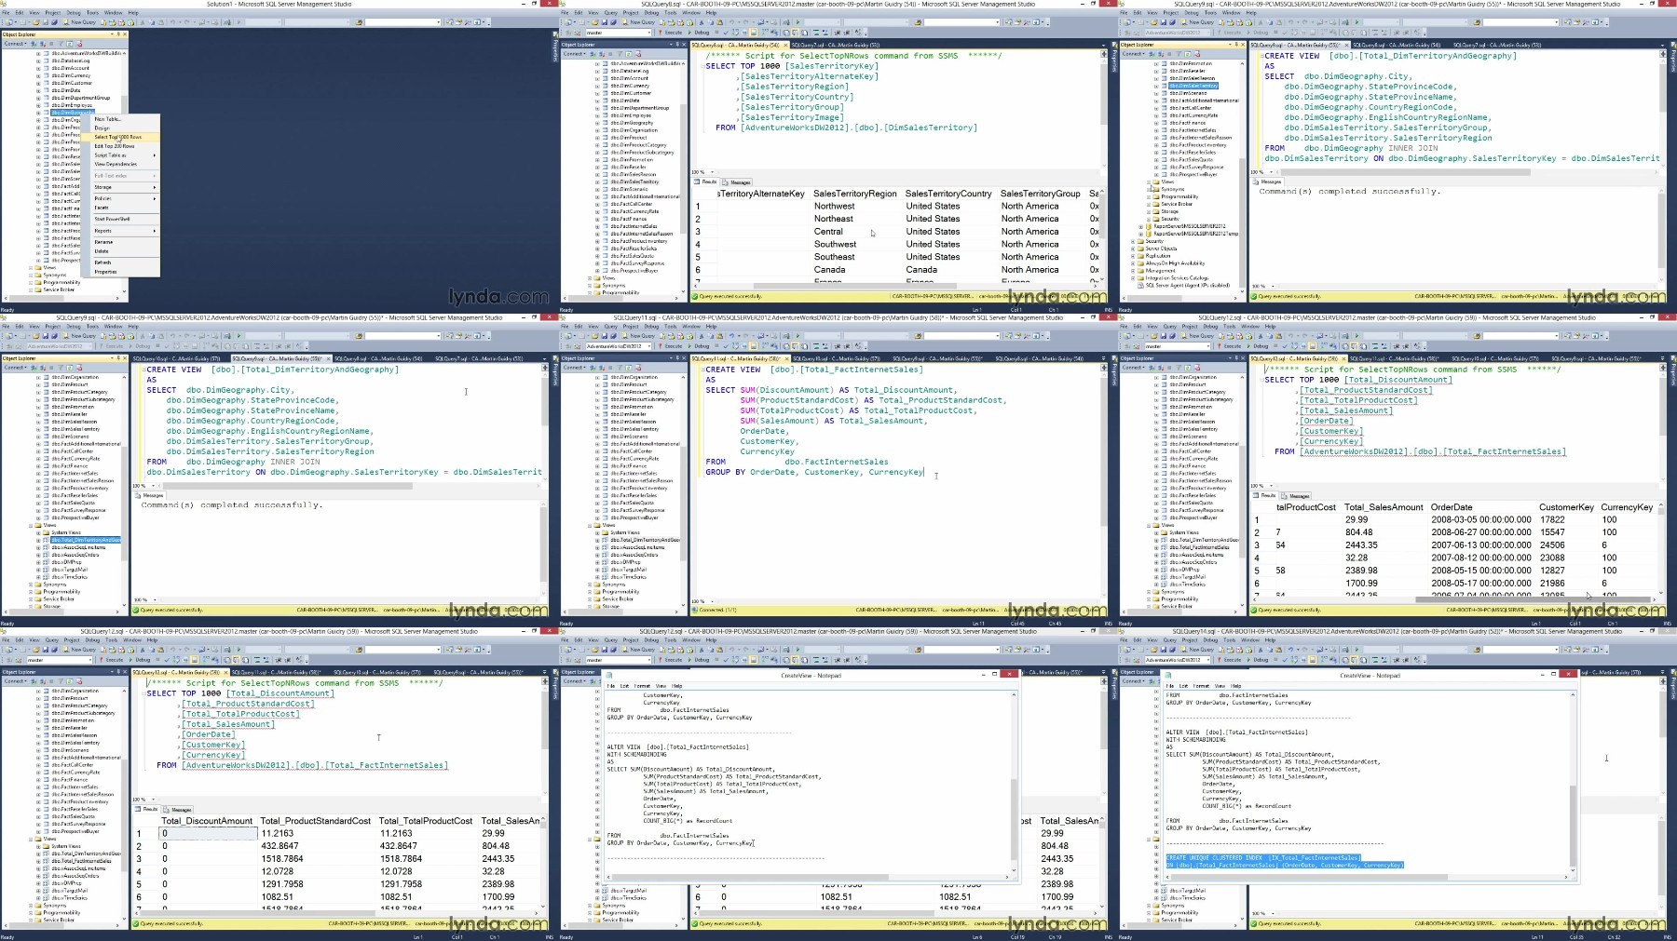Select Results to Grid in SQLQuery8.sql window

tap(795, 33)
